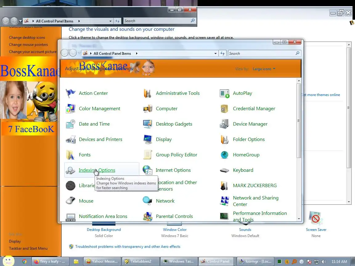Switch to lusrmgr taskbar button

click(256, 261)
